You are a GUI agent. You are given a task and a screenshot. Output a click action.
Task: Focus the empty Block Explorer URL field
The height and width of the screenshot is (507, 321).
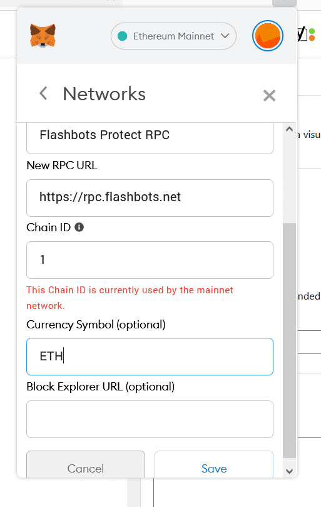(x=150, y=419)
